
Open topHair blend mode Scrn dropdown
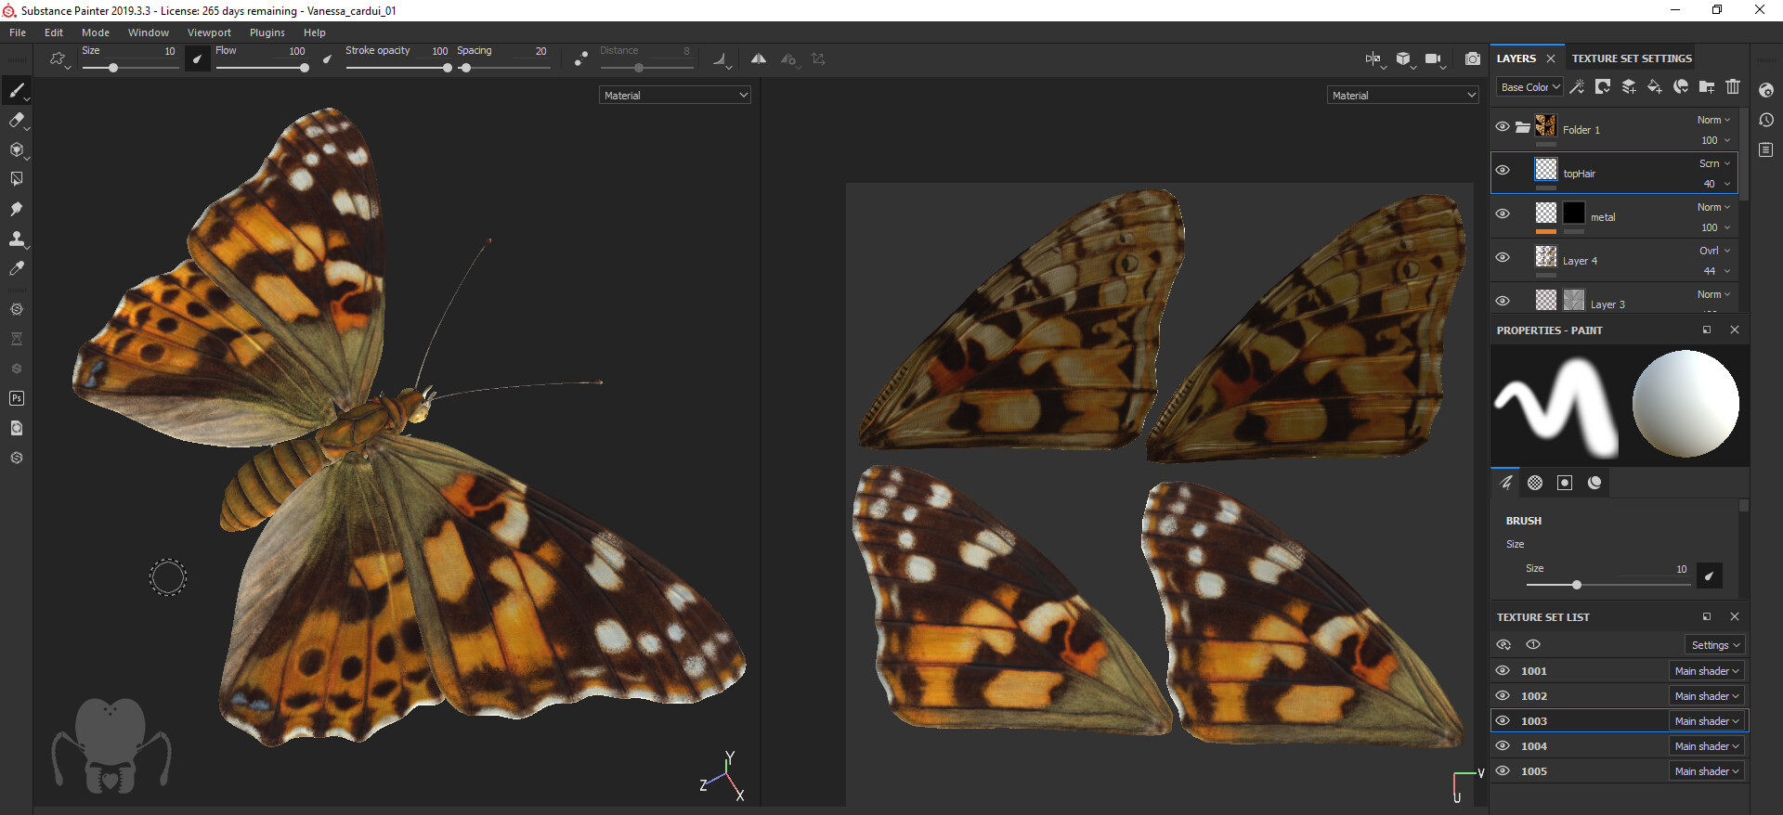pyautogui.click(x=1714, y=163)
